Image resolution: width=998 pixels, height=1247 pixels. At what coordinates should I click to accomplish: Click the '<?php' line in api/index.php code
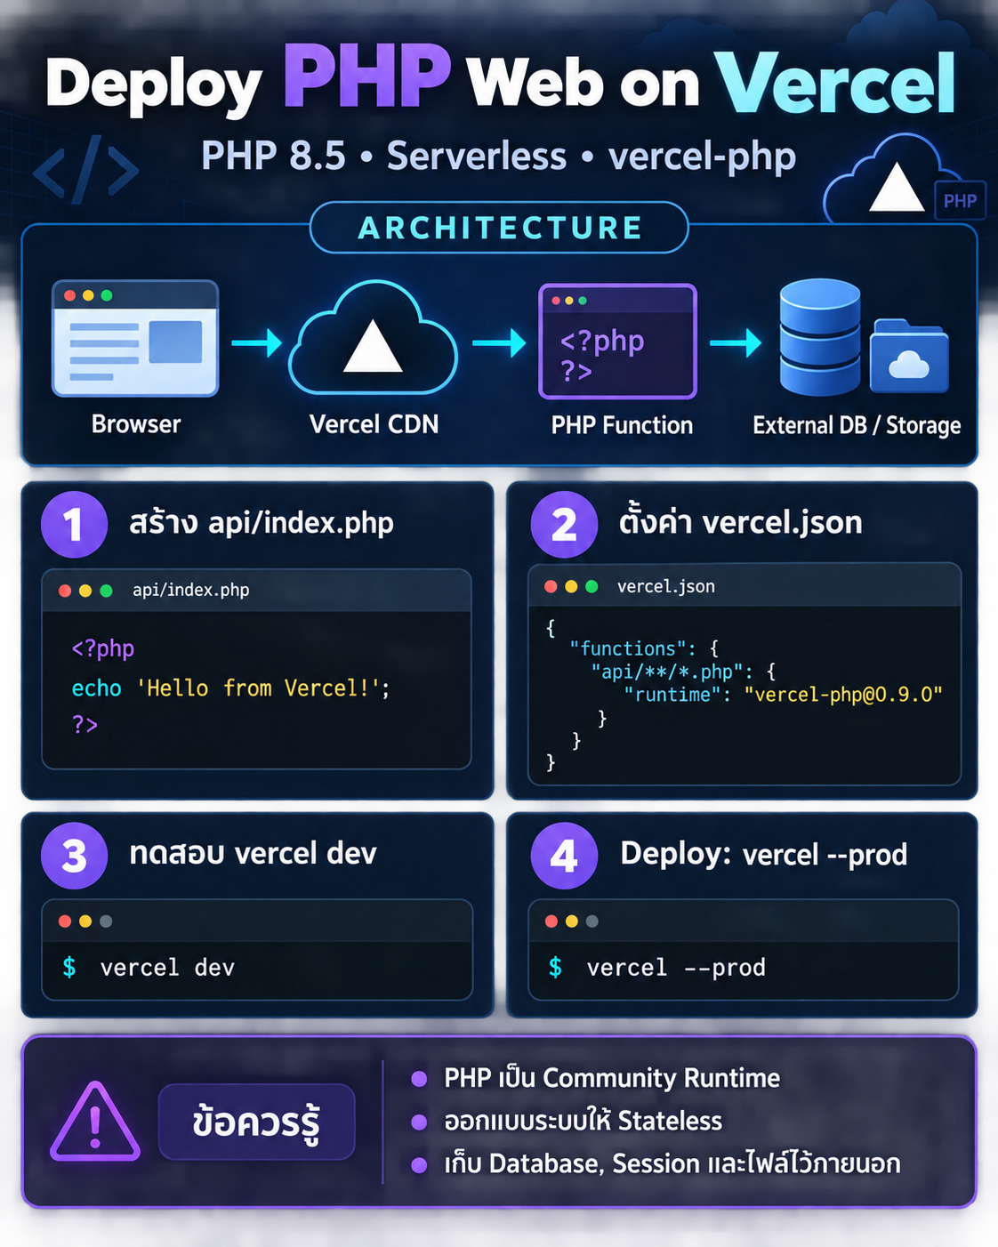point(103,648)
